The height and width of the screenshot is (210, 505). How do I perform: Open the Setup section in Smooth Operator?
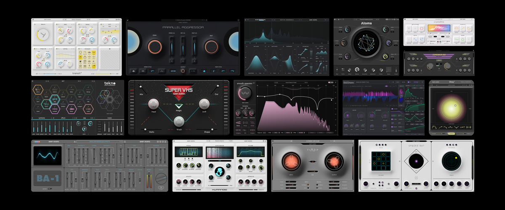(x=238, y=123)
